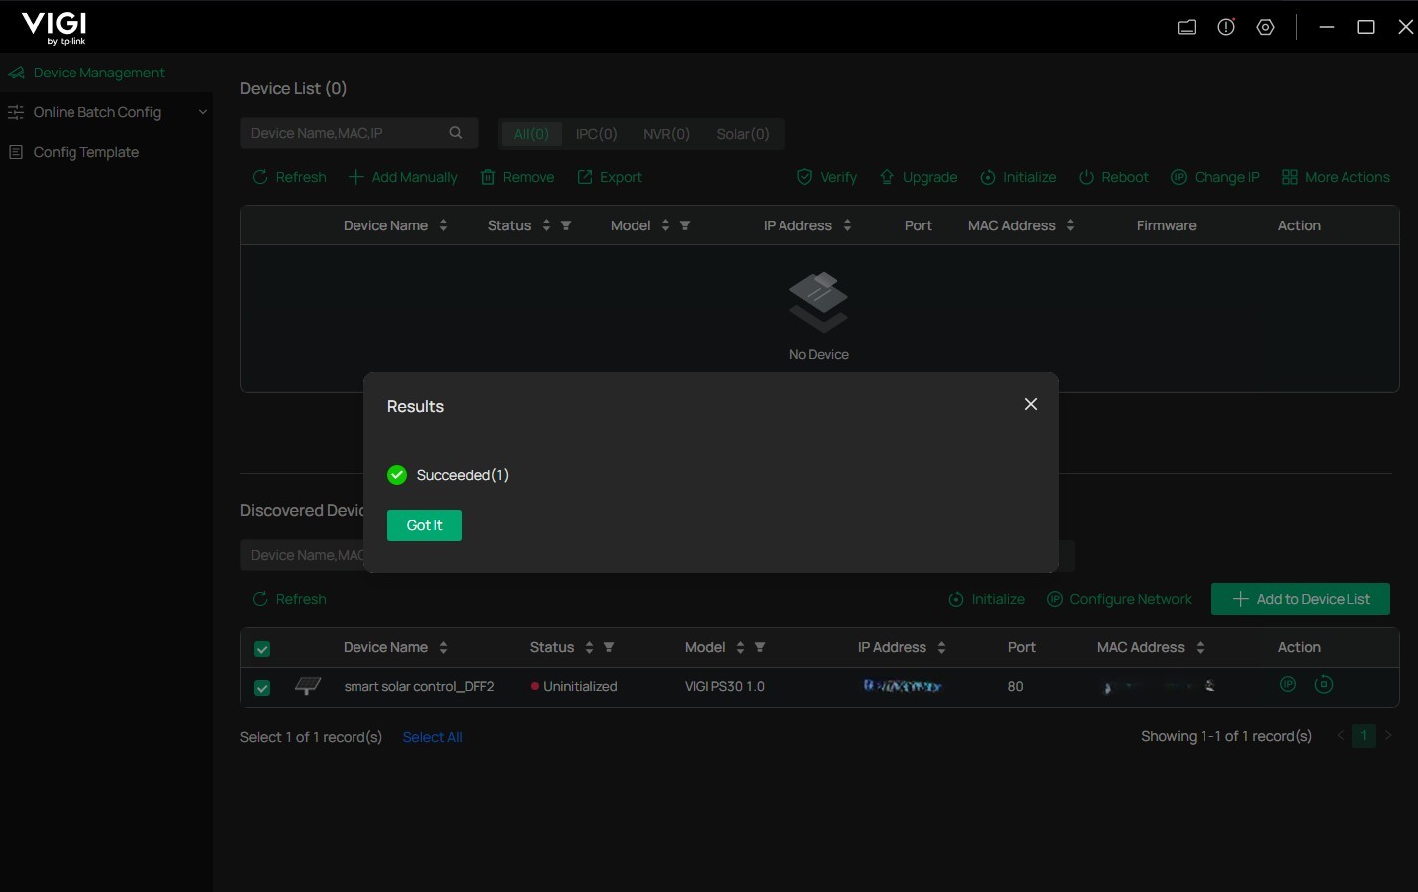1418x892 pixels.
Task: Click Verify action
Action: [x=827, y=177]
